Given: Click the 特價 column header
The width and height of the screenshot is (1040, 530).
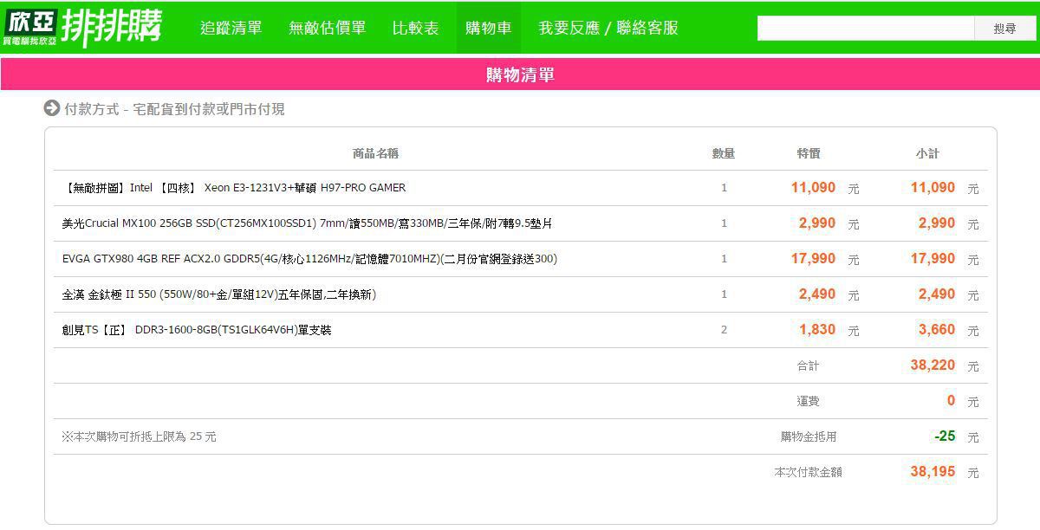Looking at the screenshot, I should (x=809, y=153).
